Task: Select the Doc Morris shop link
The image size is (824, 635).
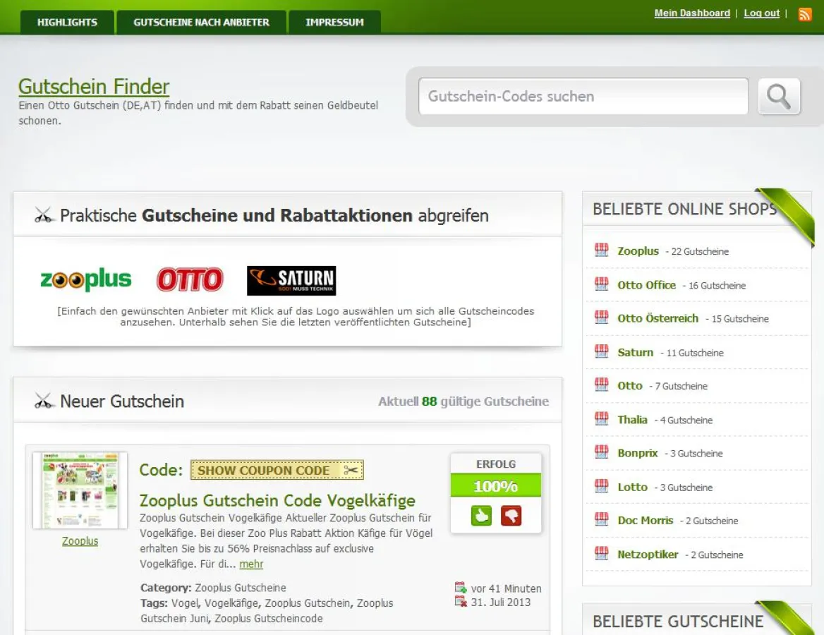Action: pos(643,521)
